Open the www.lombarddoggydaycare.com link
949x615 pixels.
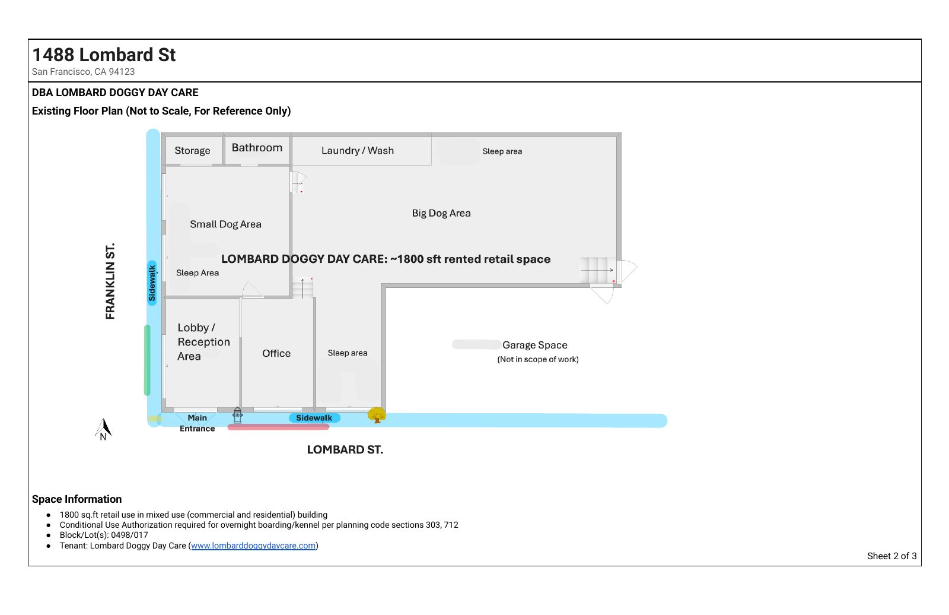(253, 546)
